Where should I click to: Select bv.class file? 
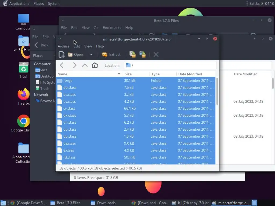(136, 101)
